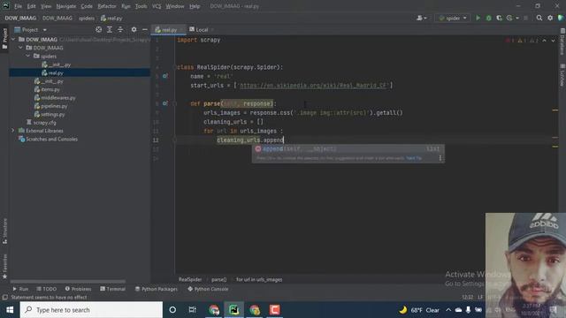Click the gutter override icon beside def parse
This screenshot has width=566, height=318.
[x=165, y=103]
